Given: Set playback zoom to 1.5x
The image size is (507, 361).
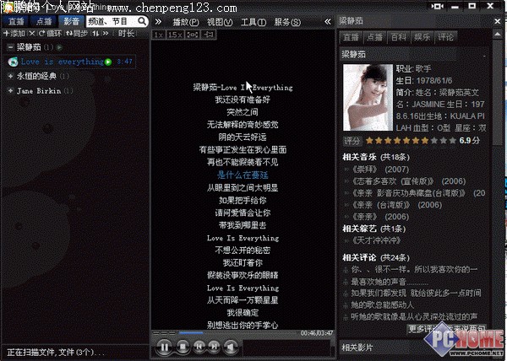Looking at the screenshot, I should pos(174,35).
